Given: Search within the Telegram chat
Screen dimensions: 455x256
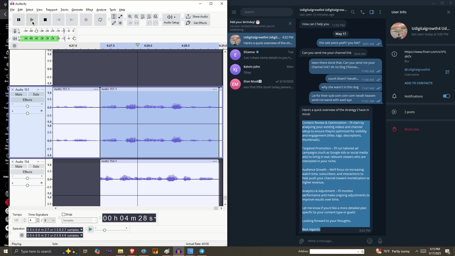Looking at the screenshot, I should click(353, 12).
